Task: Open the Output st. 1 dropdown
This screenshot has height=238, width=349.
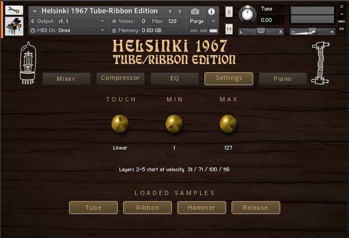Action: [69, 21]
